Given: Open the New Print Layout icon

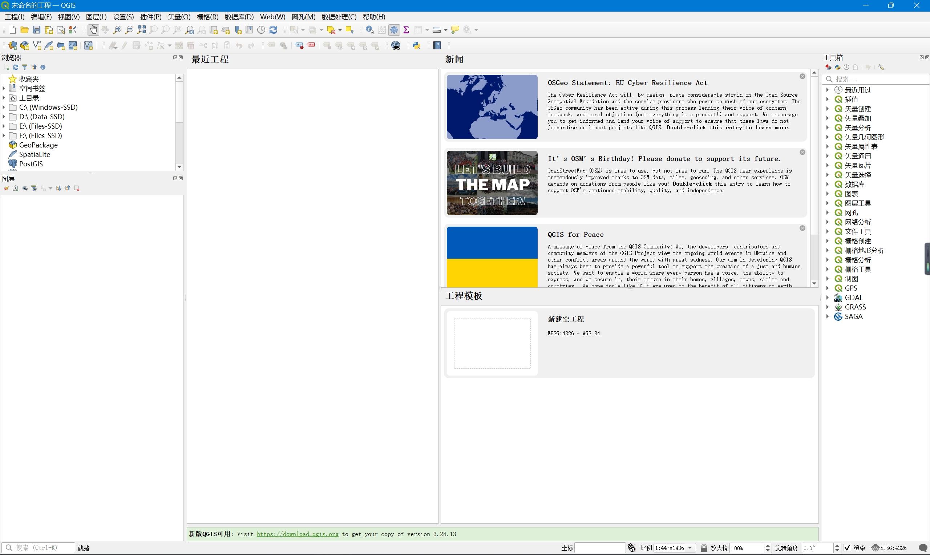Looking at the screenshot, I should click(49, 30).
